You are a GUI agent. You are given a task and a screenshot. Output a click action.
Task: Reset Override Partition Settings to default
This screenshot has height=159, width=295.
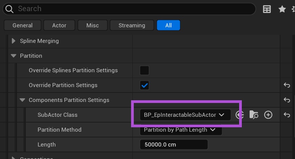point(287,85)
